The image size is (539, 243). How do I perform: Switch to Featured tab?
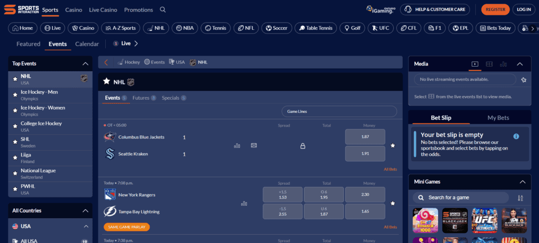pos(28,44)
